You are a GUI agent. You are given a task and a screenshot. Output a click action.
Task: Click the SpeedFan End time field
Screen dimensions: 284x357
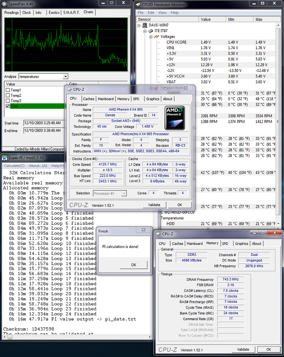(44, 131)
